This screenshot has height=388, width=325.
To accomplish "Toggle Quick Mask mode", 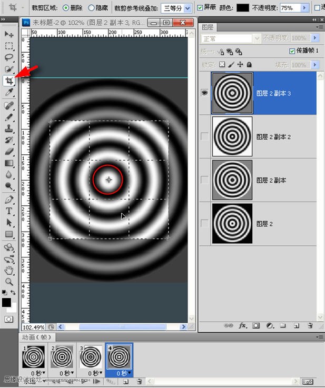I will (x=9, y=319).
